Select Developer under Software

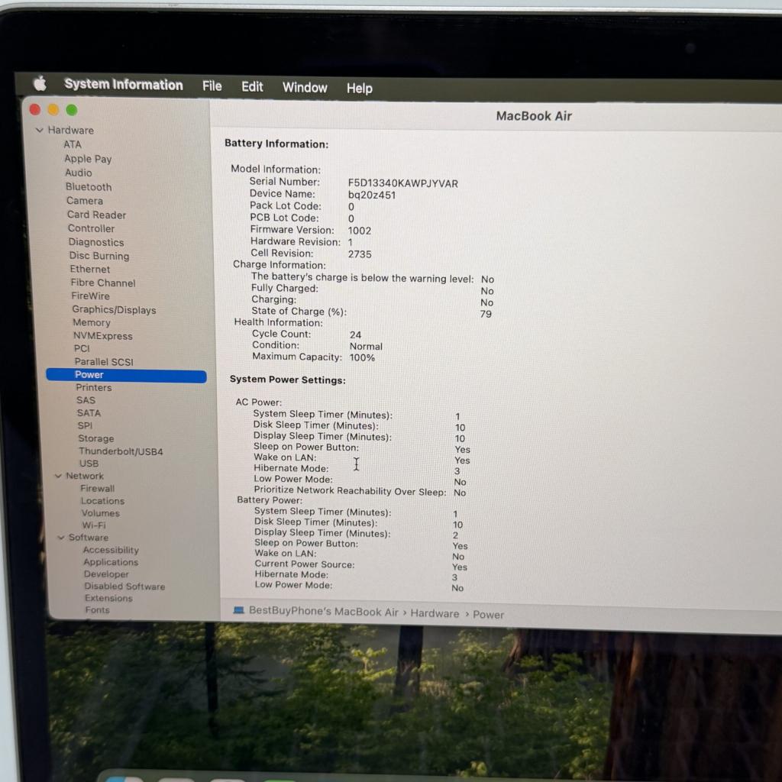(x=106, y=574)
